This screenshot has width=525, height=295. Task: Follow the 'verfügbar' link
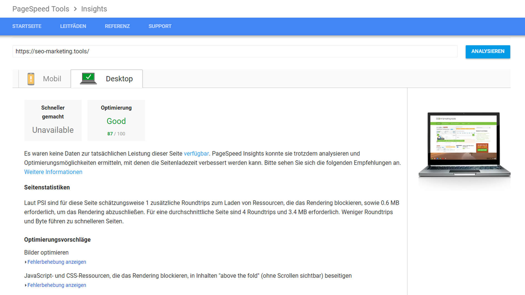point(196,154)
